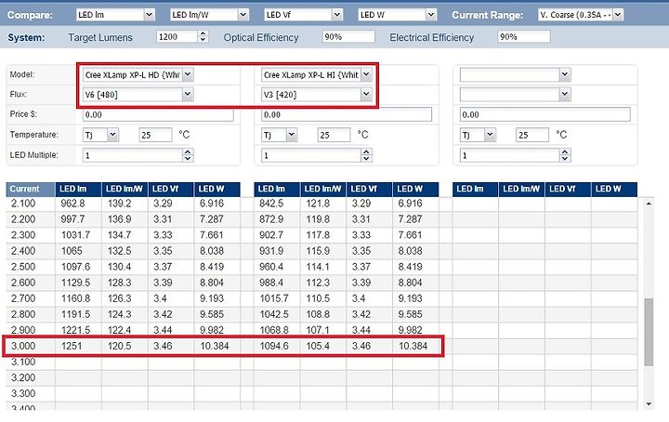Click second table's LED W column header
This screenshot has width=669, height=422.
(415, 189)
